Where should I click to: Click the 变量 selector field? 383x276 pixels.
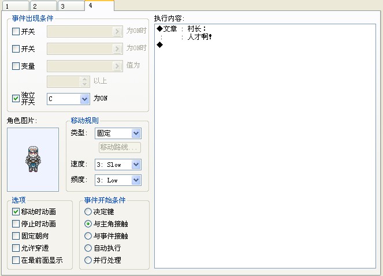click(x=85, y=66)
